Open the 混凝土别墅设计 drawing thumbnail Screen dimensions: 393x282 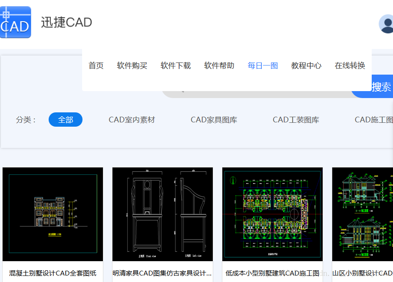53,214
